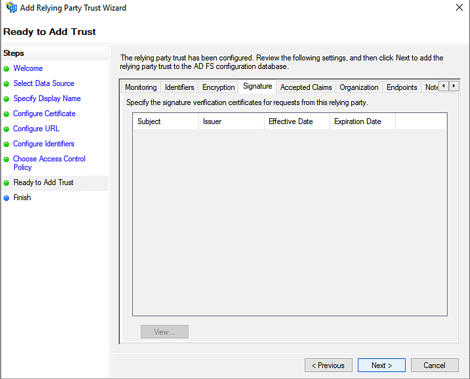Jump to Configure Certificate step
This screenshot has width=470, height=379.
[x=44, y=114]
